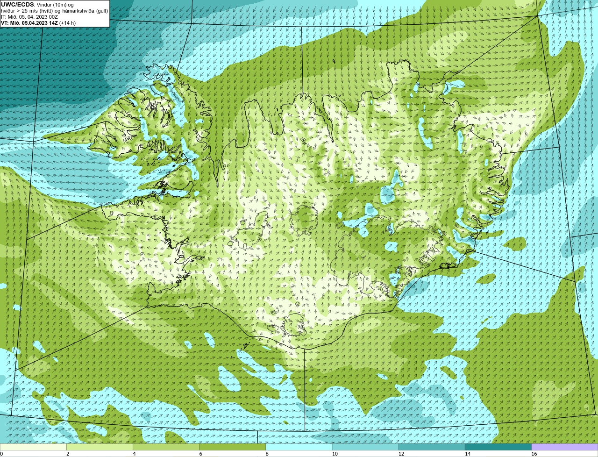This screenshot has height=457, width=598.
Task: Click the pale cyan 8–10 m/s legend swatch
Action: click(299, 447)
